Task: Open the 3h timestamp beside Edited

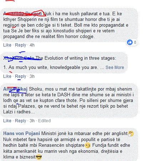Action: tap(32, 121)
